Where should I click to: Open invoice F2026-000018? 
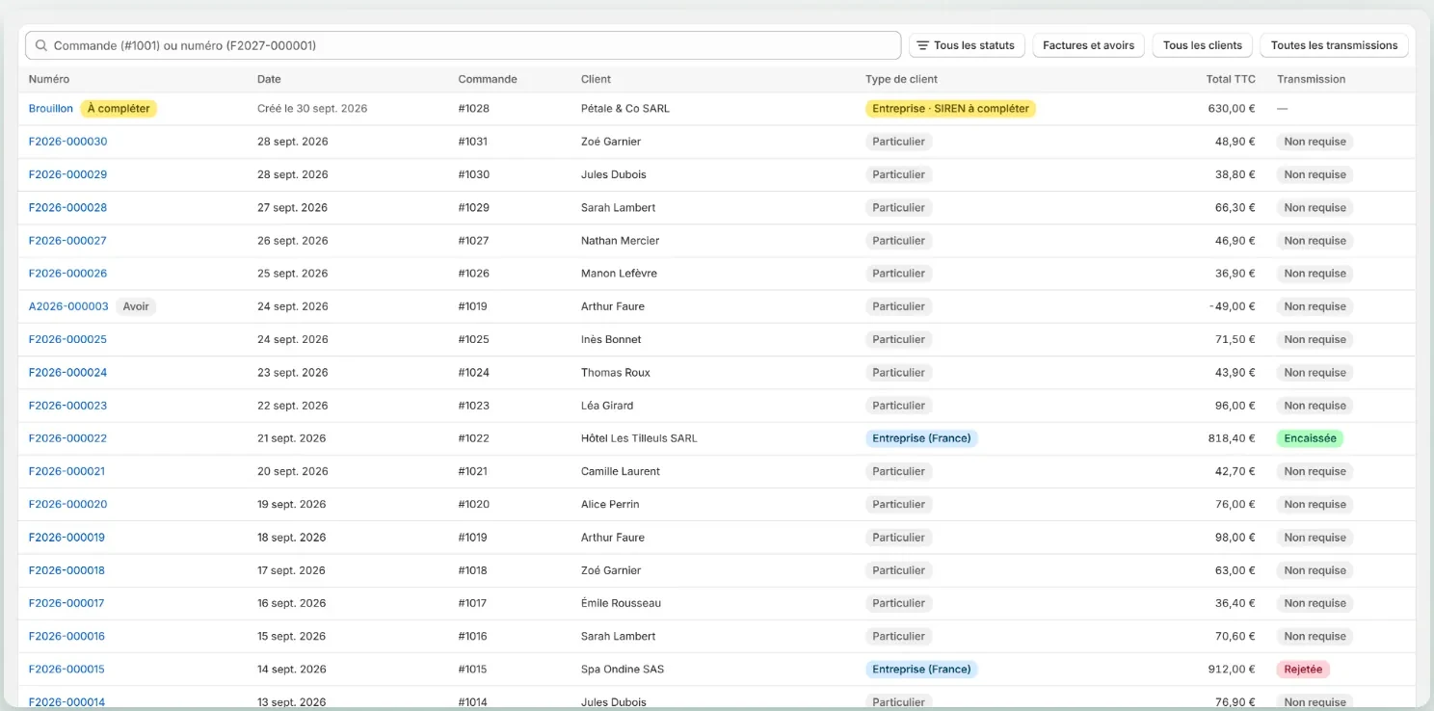(x=66, y=570)
